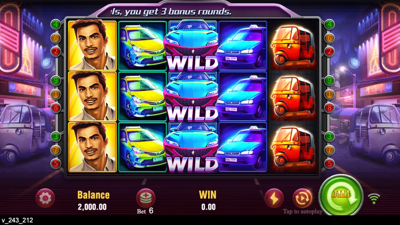Select payline 6 marker on left side

(x=56, y=38)
